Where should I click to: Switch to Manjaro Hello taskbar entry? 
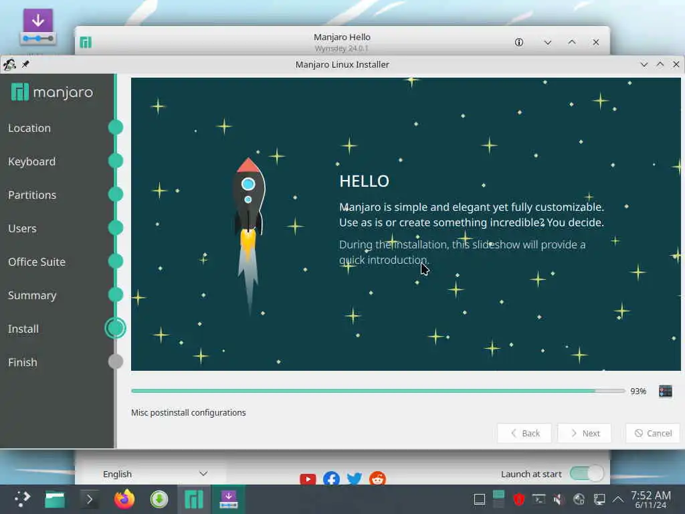194,499
